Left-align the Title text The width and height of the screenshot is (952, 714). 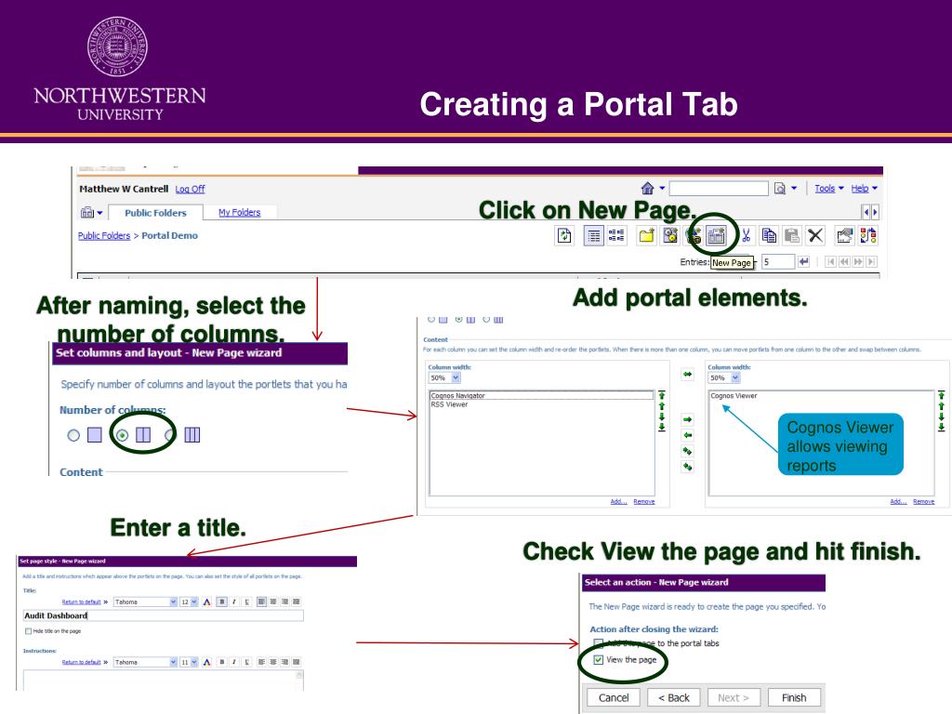(261, 602)
